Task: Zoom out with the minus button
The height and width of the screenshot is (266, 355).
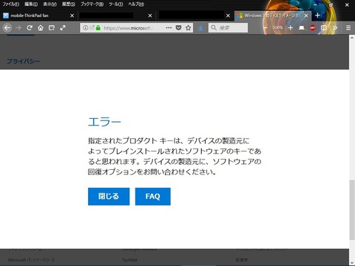Action: click(x=266, y=28)
